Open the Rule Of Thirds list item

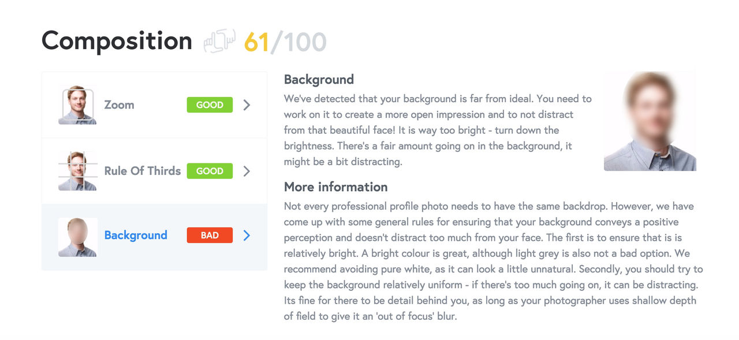[x=154, y=171]
